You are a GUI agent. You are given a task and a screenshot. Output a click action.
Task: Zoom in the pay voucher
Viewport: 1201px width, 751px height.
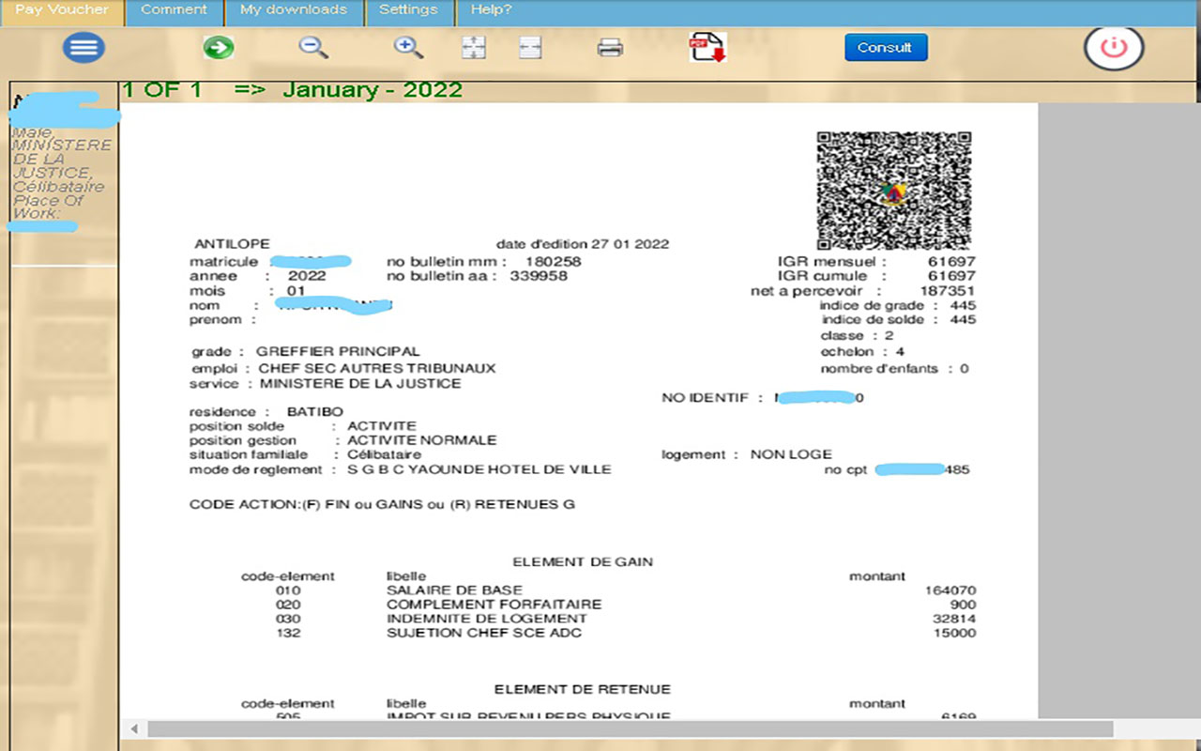pos(408,48)
